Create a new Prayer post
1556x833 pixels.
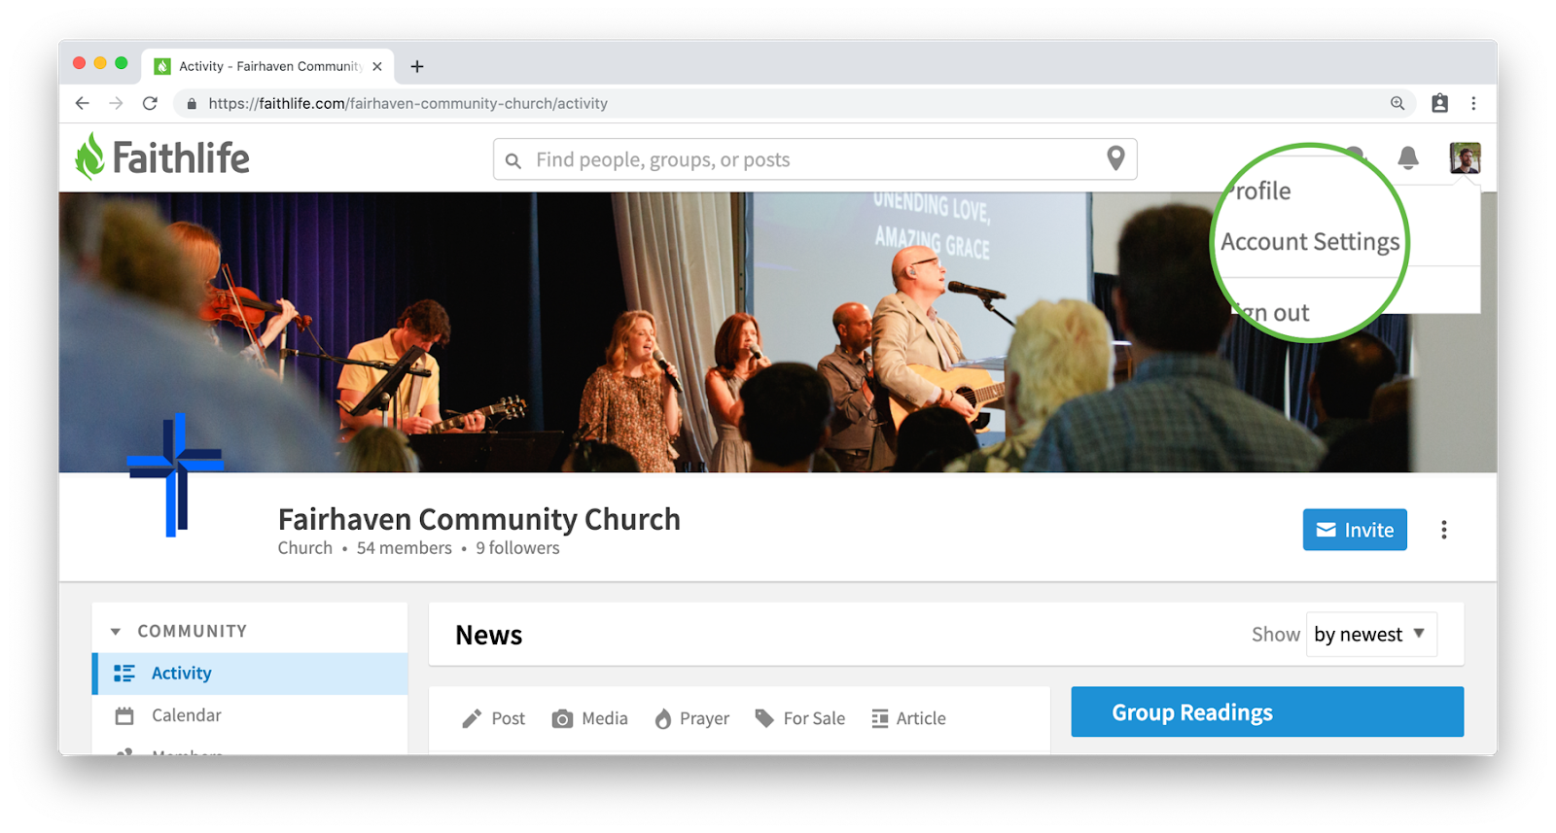691,718
